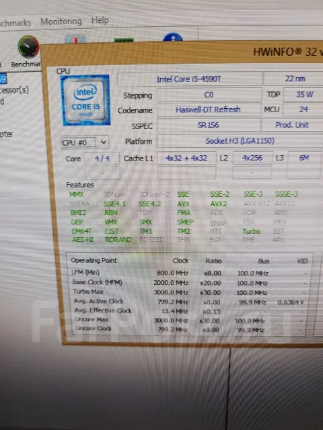Click the HWiNFO 32 window title bar
The width and height of the screenshot is (323, 430).
point(182,54)
